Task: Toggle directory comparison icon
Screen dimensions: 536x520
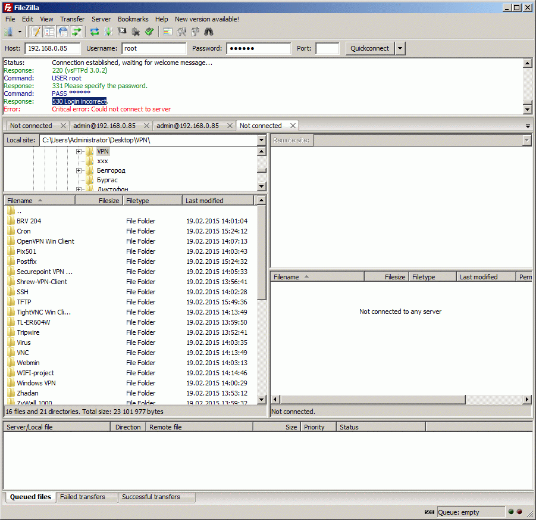Action: click(181, 32)
